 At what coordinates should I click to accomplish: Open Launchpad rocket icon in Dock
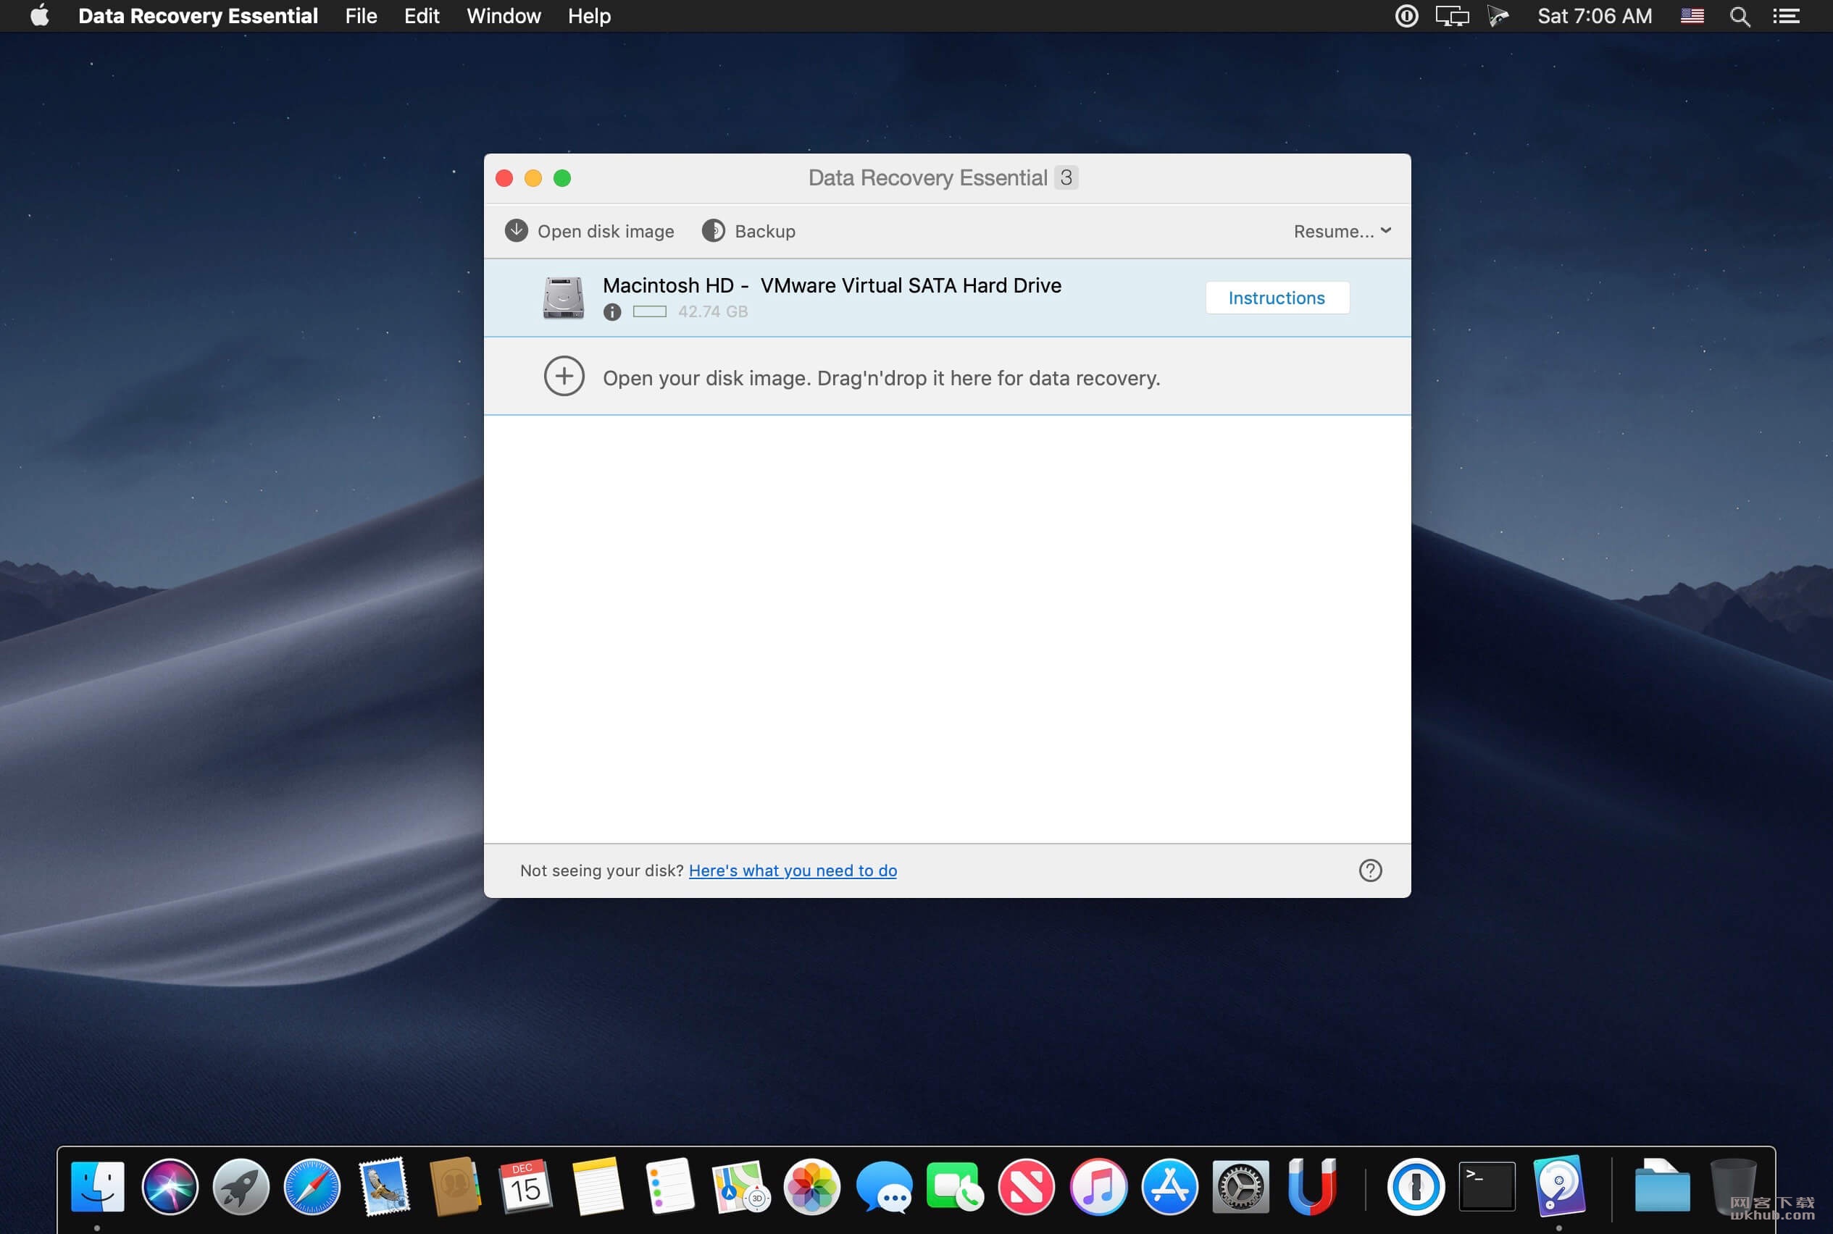(x=241, y=1186)
